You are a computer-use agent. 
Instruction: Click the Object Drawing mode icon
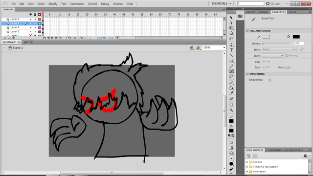tap(231, 142)
